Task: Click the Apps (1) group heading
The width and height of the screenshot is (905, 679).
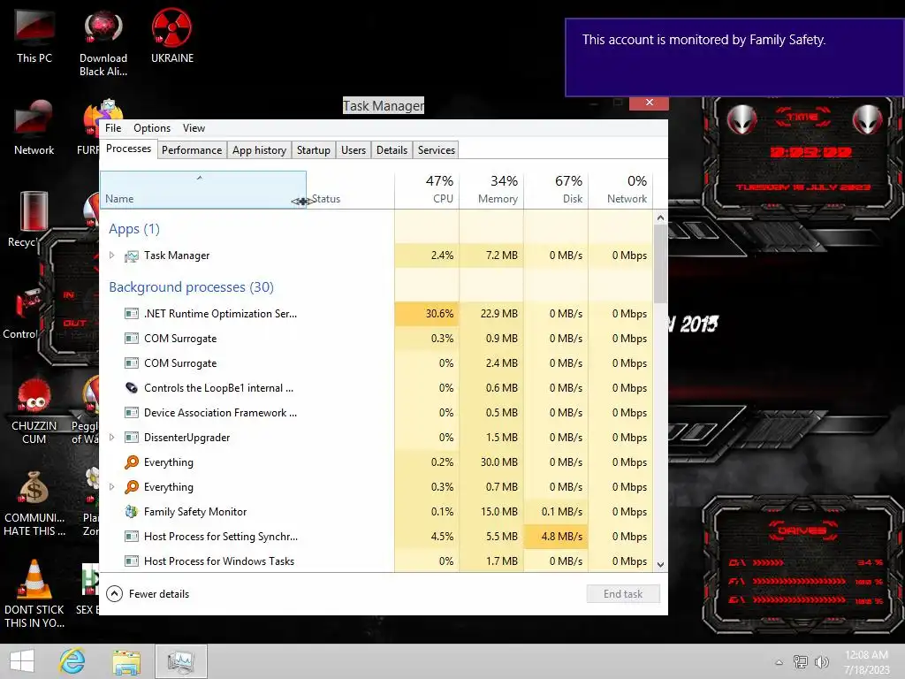Action: [x=134, y=229]
